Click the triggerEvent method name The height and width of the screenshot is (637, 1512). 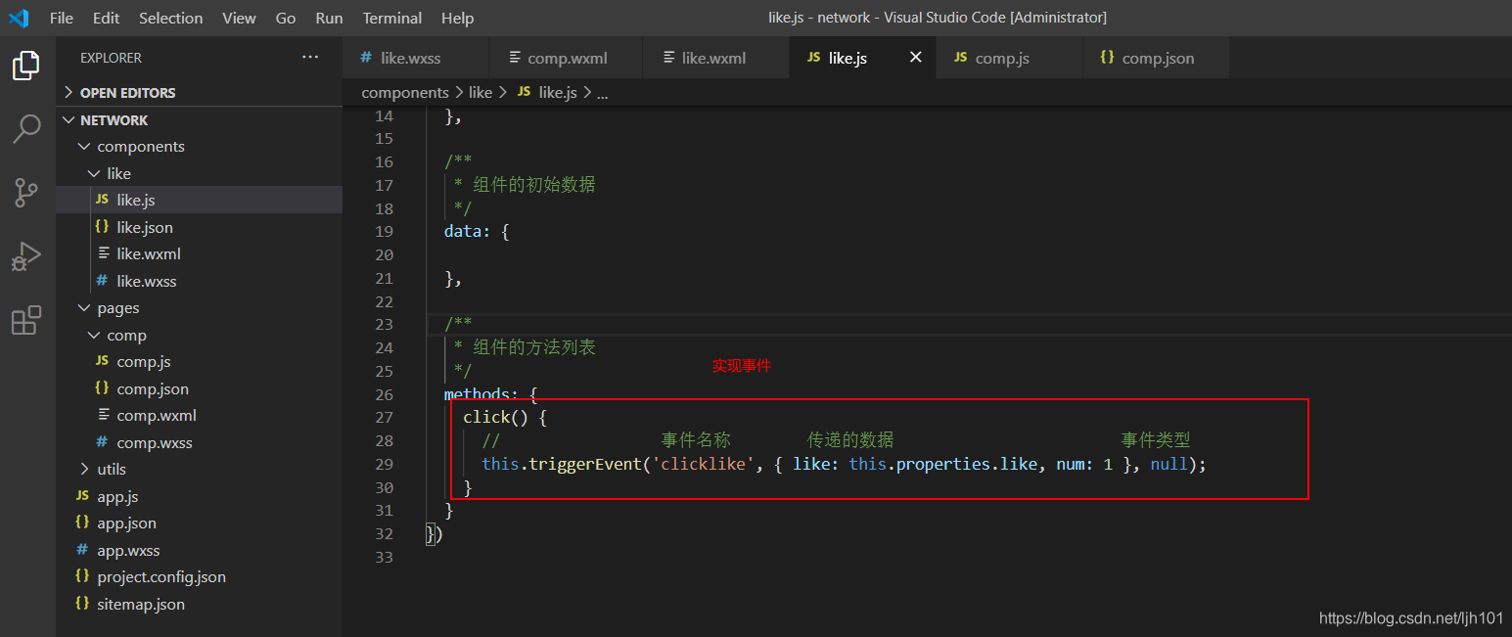[583, 464]
